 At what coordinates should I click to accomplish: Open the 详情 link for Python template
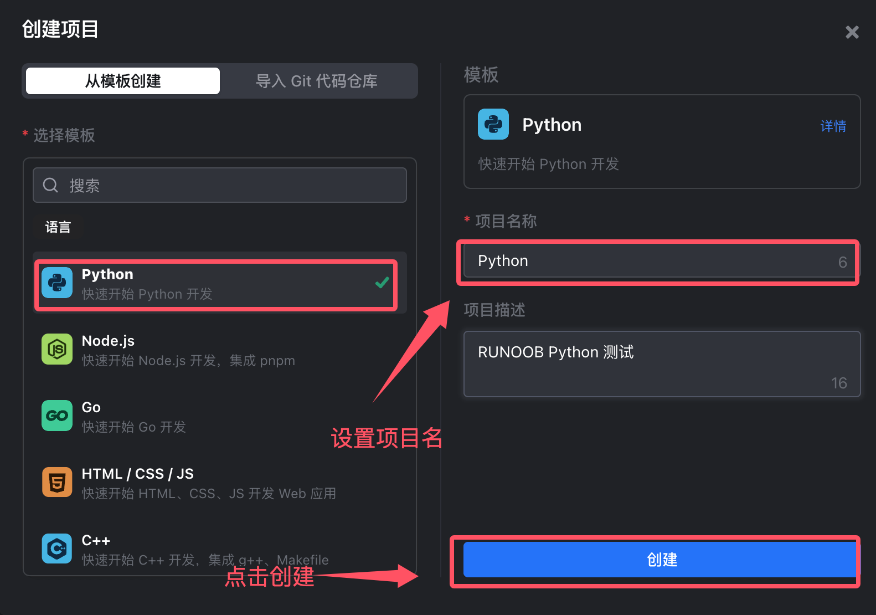click(x=833, y=126)
